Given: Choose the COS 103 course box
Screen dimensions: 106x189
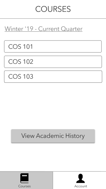Looking at the screenshot, I should (53, 77).
